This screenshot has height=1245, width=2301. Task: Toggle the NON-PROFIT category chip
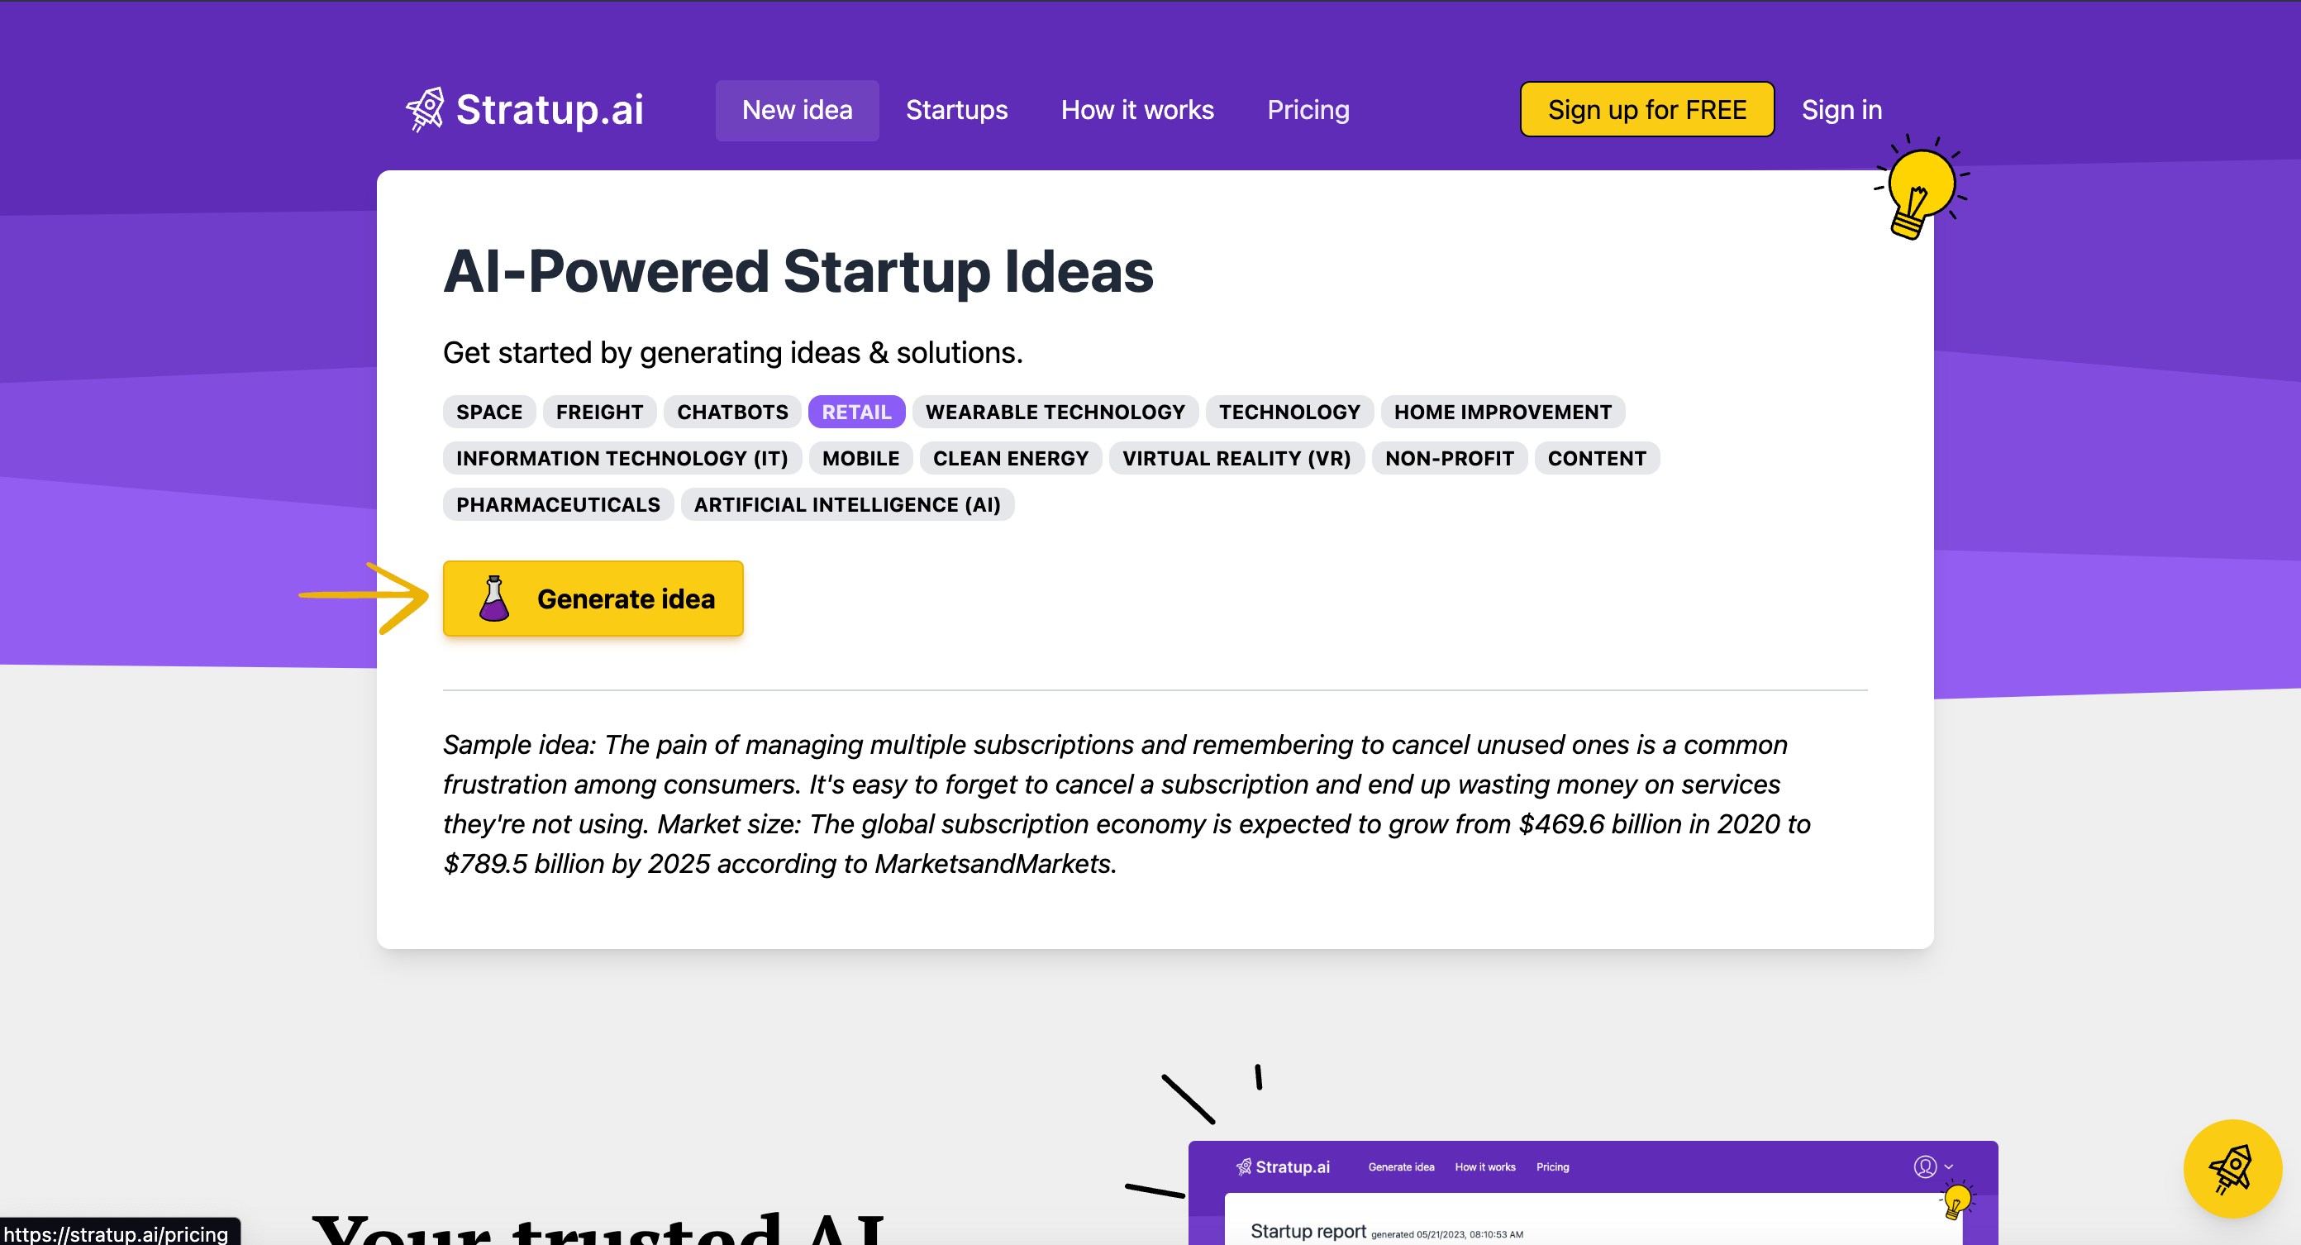1449,458
